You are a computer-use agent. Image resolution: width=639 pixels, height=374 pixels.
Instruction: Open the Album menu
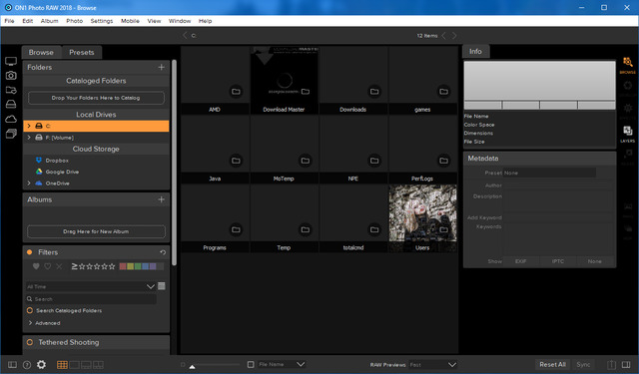point(49,21)
